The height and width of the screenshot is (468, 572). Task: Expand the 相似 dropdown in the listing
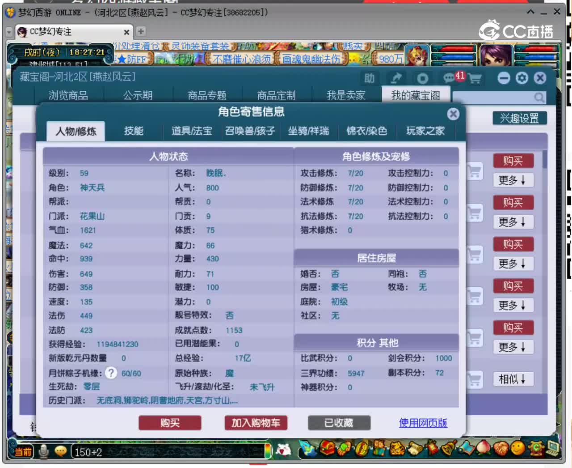point(513,379)
